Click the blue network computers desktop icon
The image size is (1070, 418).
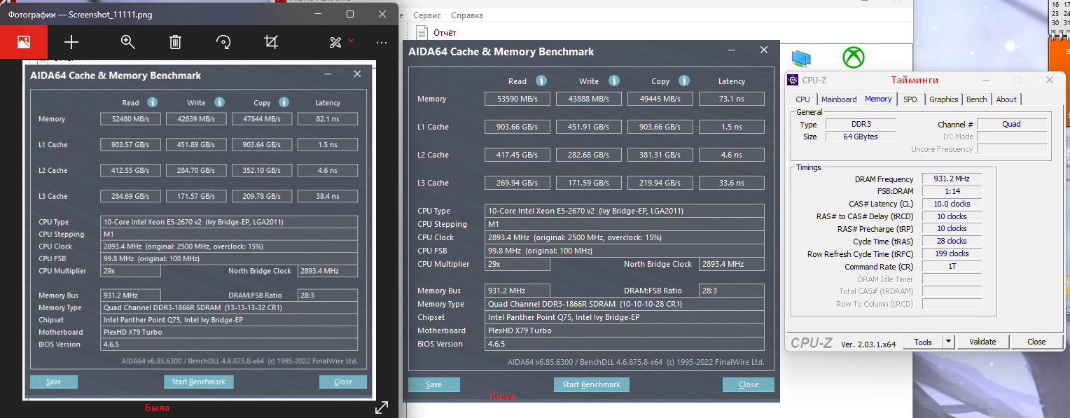tap(802, 58)
